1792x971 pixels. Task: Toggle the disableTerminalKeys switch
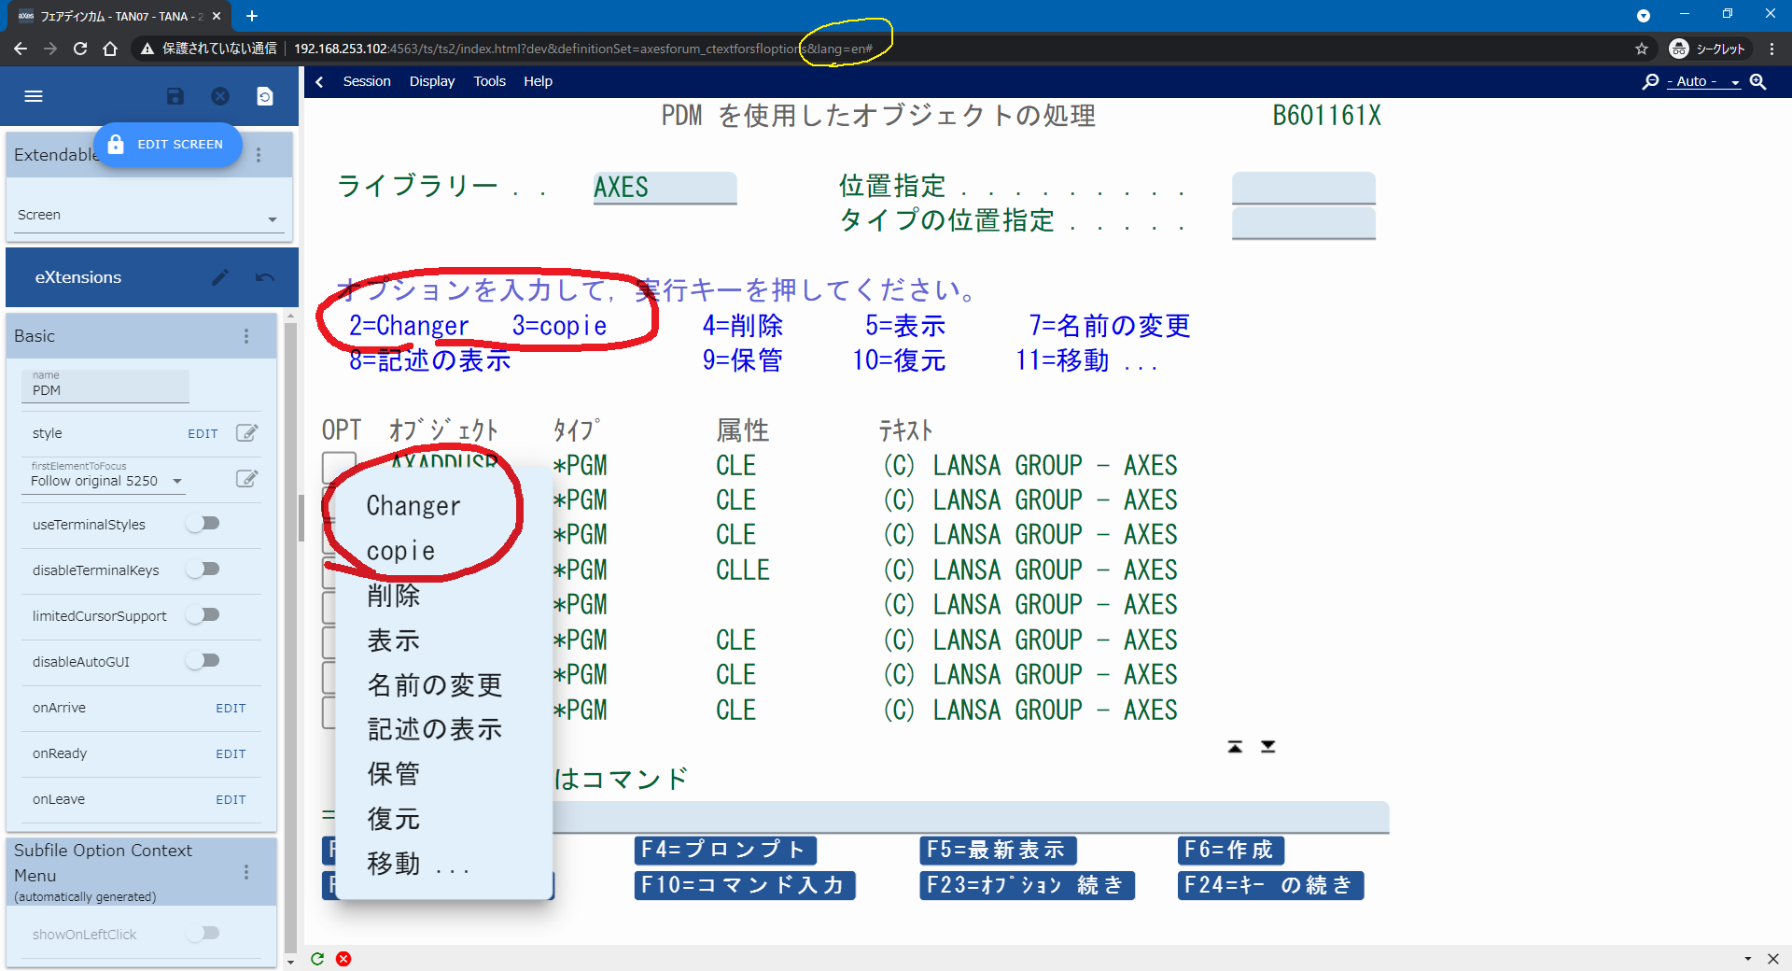[203, 570]
